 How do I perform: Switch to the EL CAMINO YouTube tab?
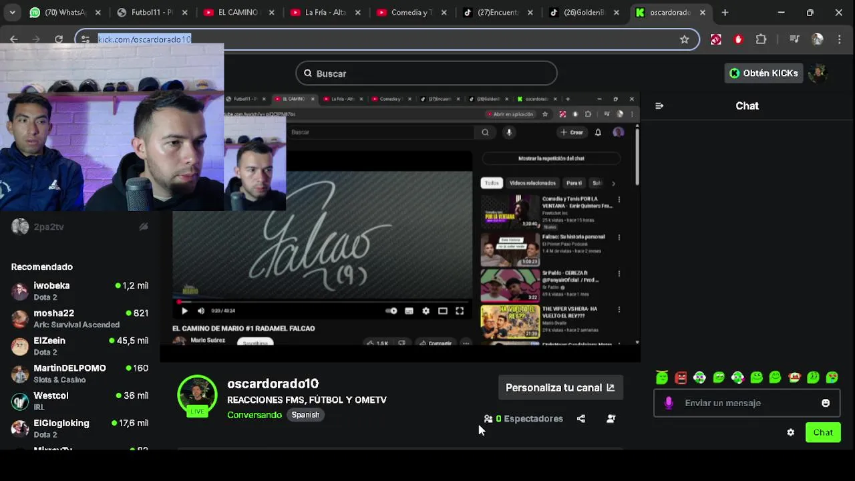pos(239,13)
